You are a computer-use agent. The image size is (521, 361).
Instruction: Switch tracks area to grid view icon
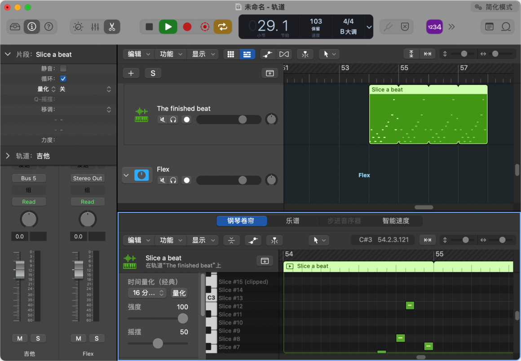231,54
